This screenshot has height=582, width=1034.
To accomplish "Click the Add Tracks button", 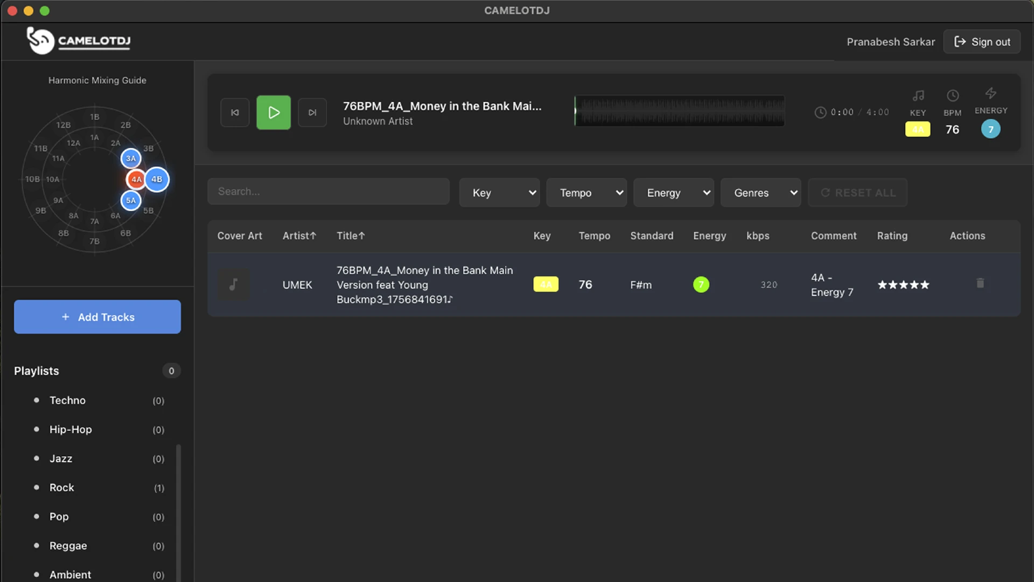I will [97, 317].
